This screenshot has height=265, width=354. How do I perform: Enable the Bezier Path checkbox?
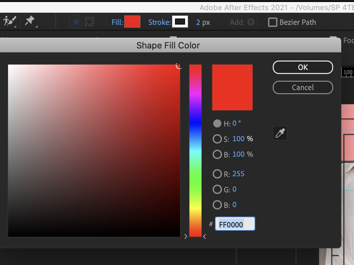click(272, 22)
